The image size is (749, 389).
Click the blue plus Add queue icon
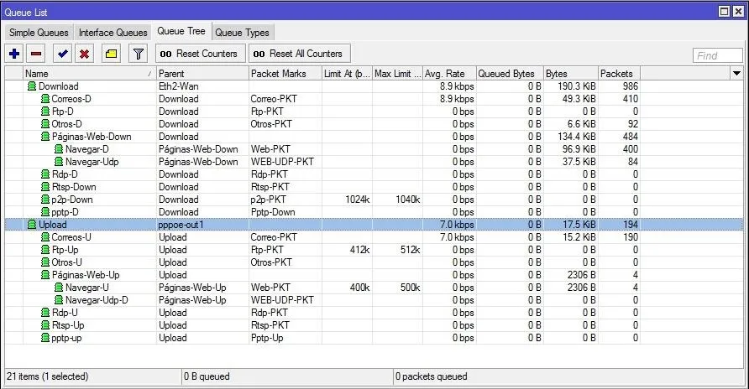pyautogui.click(x=14, y=54)
